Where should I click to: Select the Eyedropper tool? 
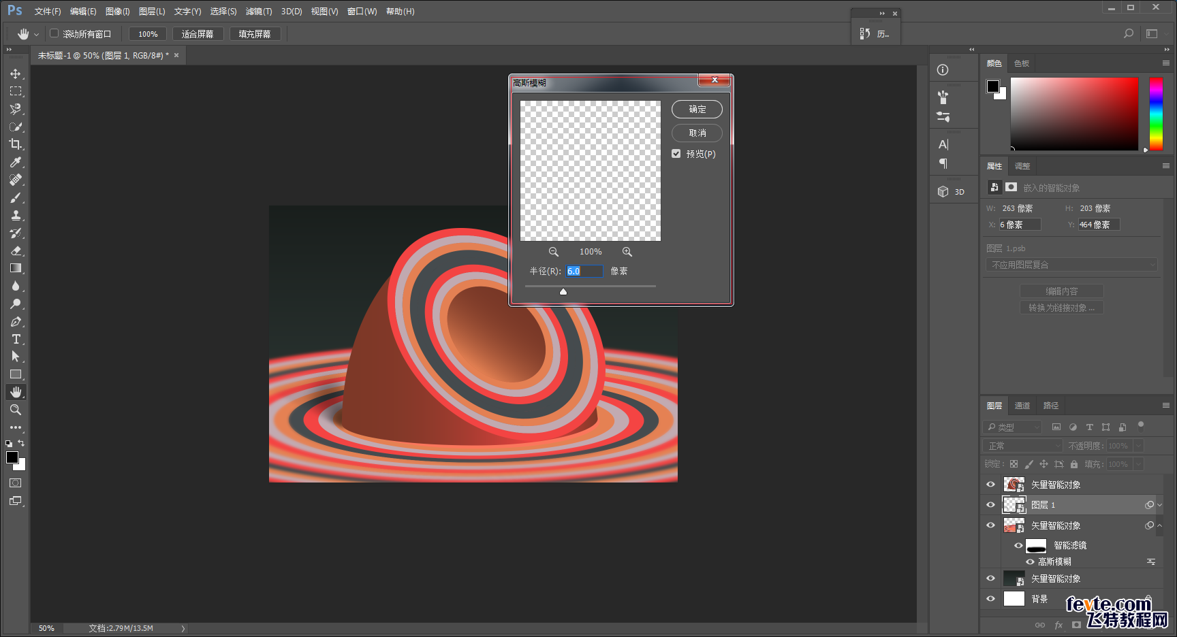click(x=16, y=162)
